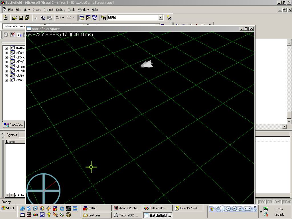The width and height of the screenshot is (292, 219).
Task: Stop playback in the media player toolbar
Action: pos(228,208)
